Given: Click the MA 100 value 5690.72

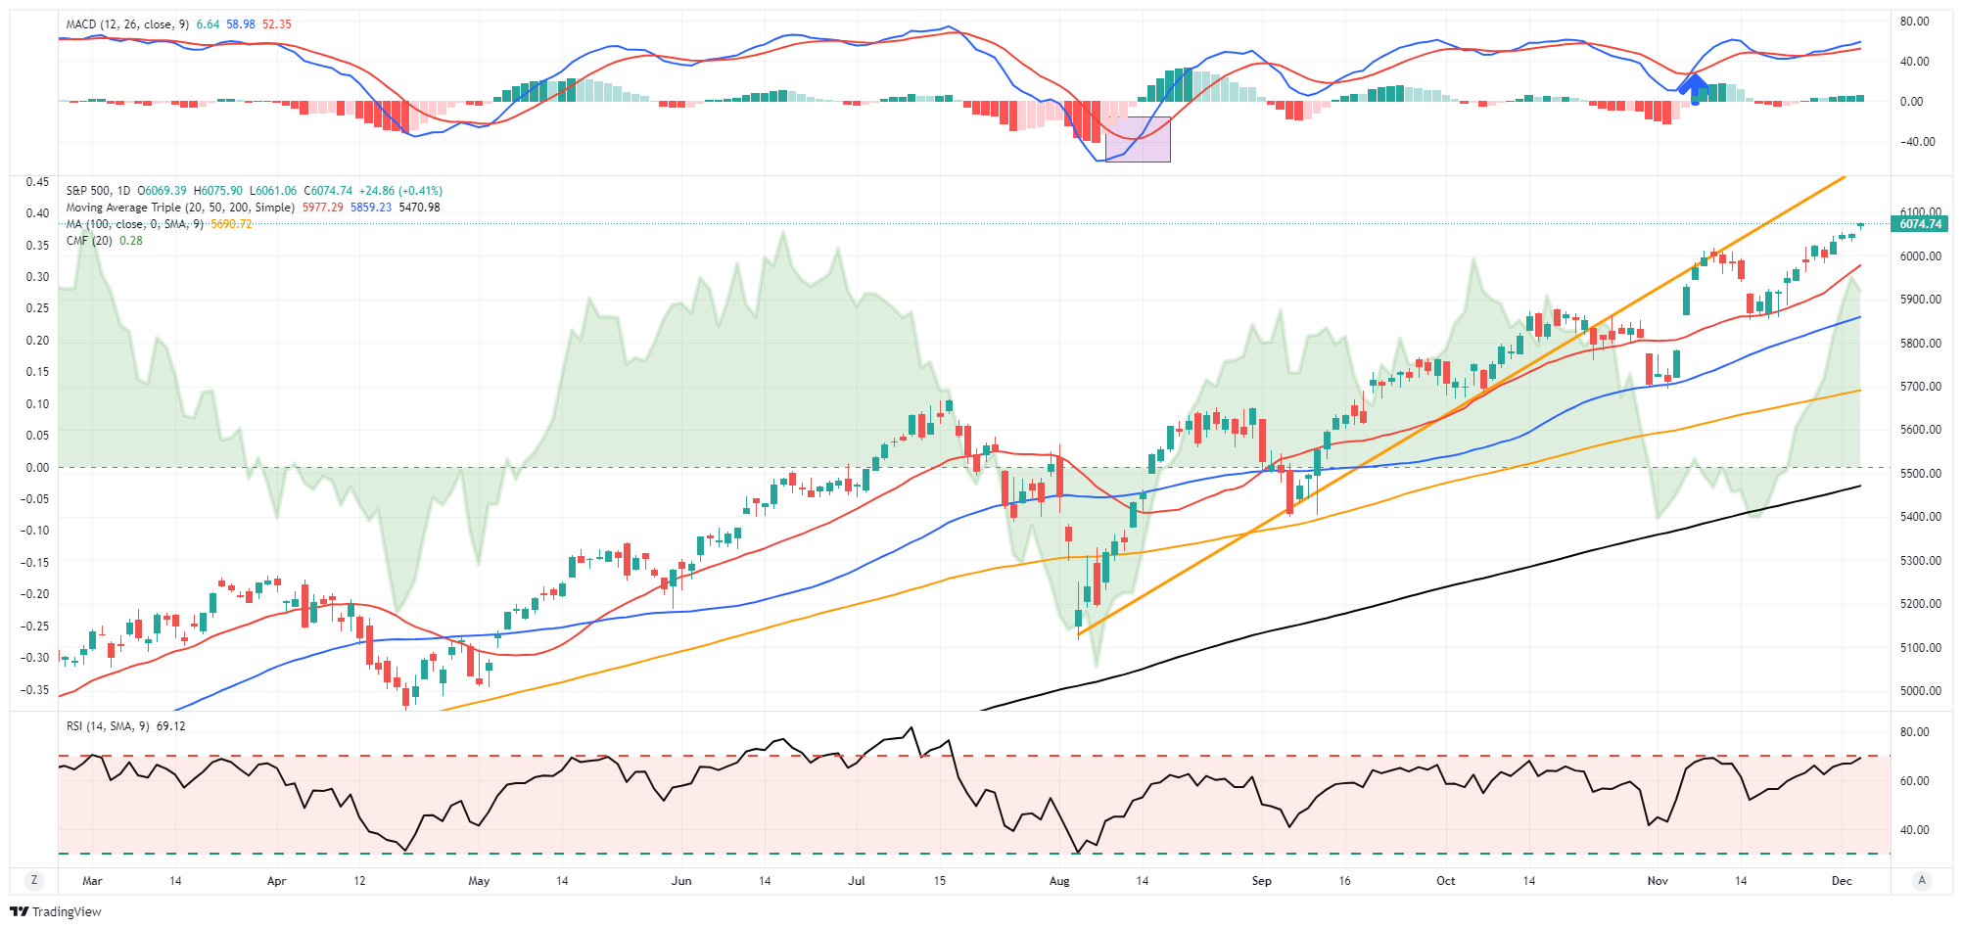Looking at the screenshot, I should tap(231, 224).
